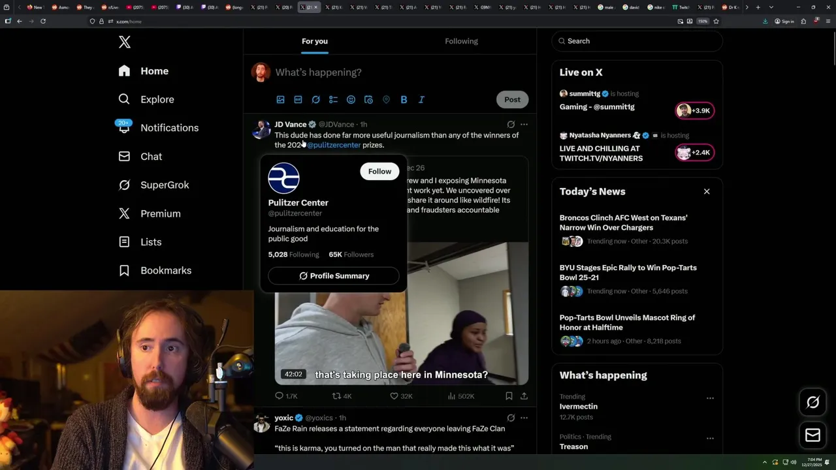The image size is (836, 470).
Task: Click the @pulitzercenter mention link
Action: (x=334, y=145)
